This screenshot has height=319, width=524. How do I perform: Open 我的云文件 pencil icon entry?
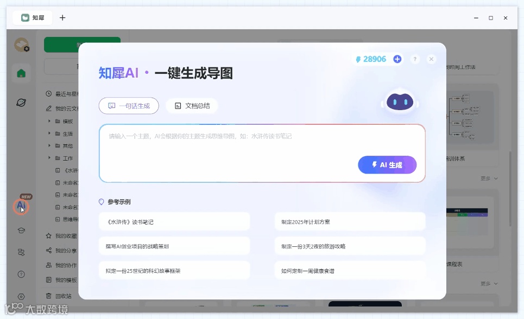[49, 109]
